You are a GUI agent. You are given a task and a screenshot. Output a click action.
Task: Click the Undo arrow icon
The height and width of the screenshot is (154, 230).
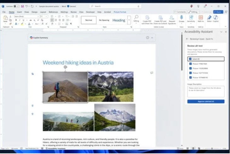(26, 6)
